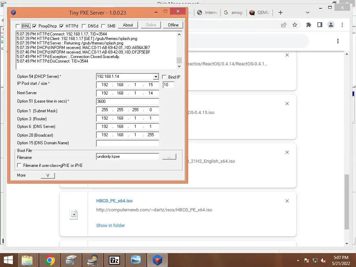Open the Option 54 DHCP Server dropdown
The image size is (356, 267).
156,77
